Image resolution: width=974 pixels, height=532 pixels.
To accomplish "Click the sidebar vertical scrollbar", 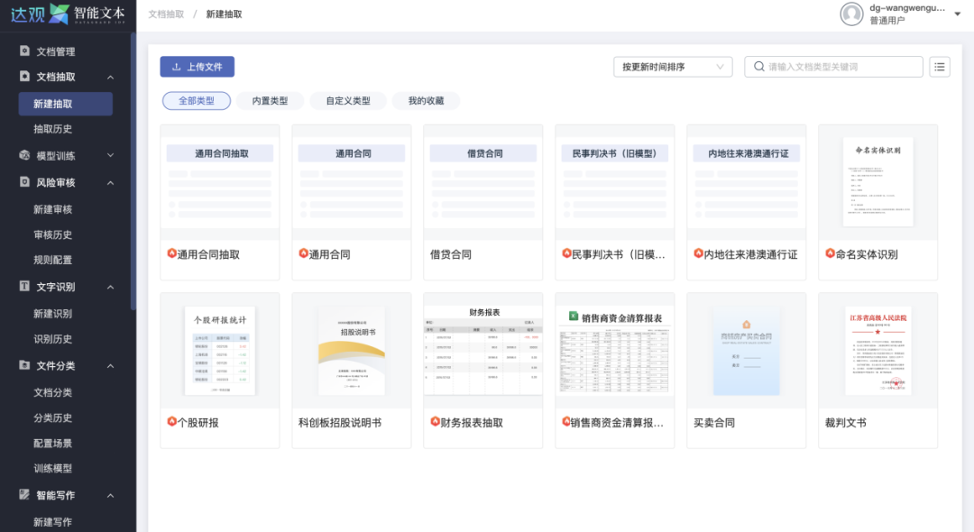I will pyautogui.click(x=133, y=170).
